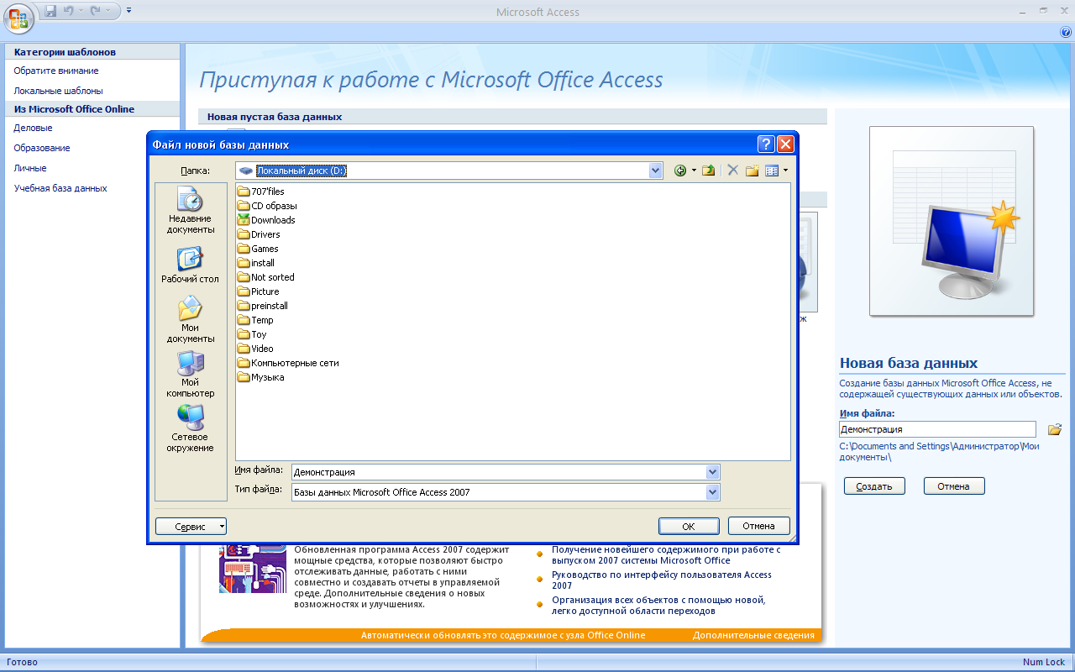Go back using the green arrow in dialog
The height and width of the screenshot is (672, 1075).
tap(680, 171)
